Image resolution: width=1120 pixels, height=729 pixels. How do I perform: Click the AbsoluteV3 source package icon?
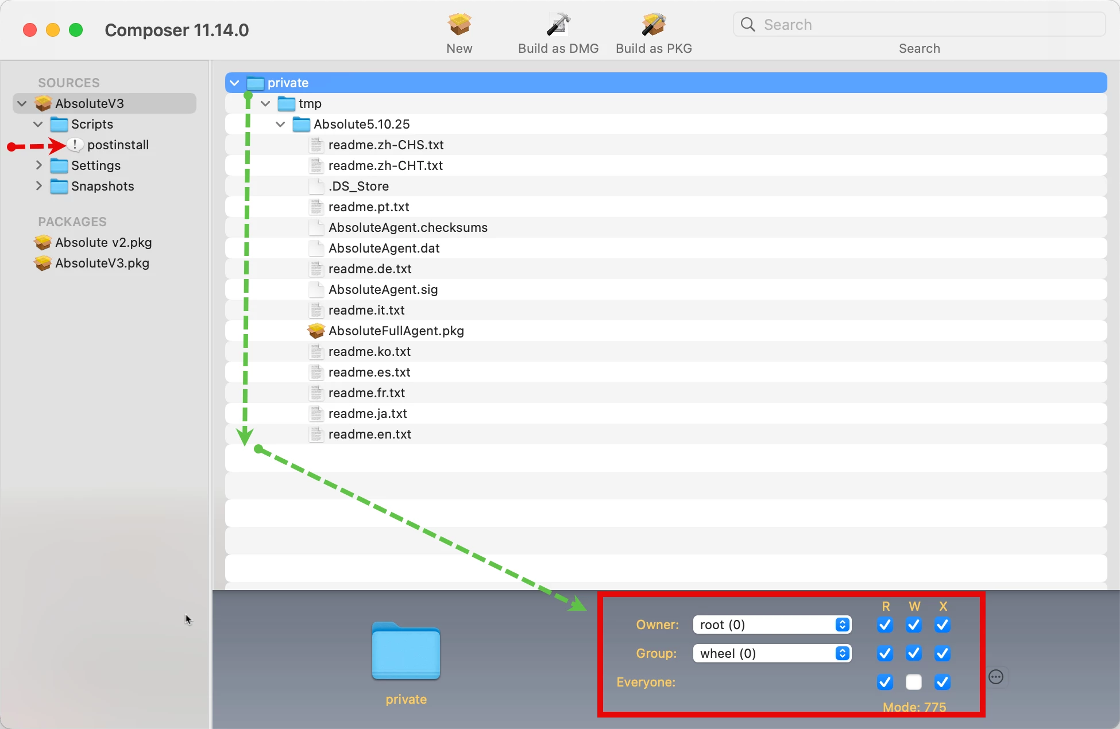(43, 103)
